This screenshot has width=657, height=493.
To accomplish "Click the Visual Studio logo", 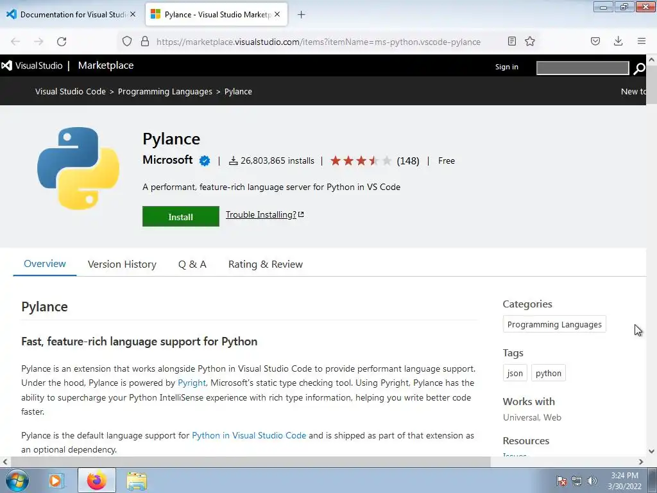I will [32, 65].
